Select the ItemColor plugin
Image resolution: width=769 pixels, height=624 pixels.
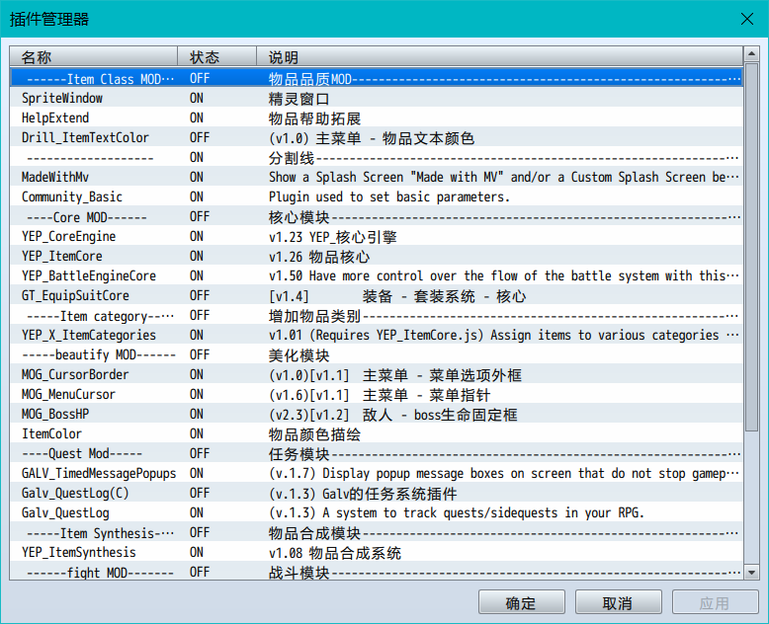click(376, 434)
